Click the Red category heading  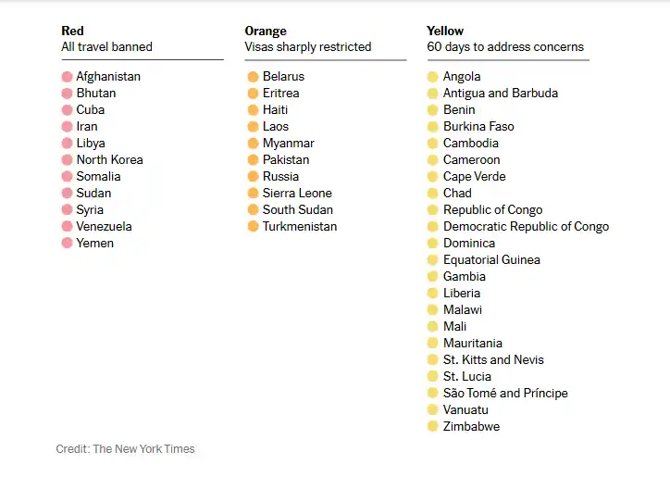(x=72, y=31)
